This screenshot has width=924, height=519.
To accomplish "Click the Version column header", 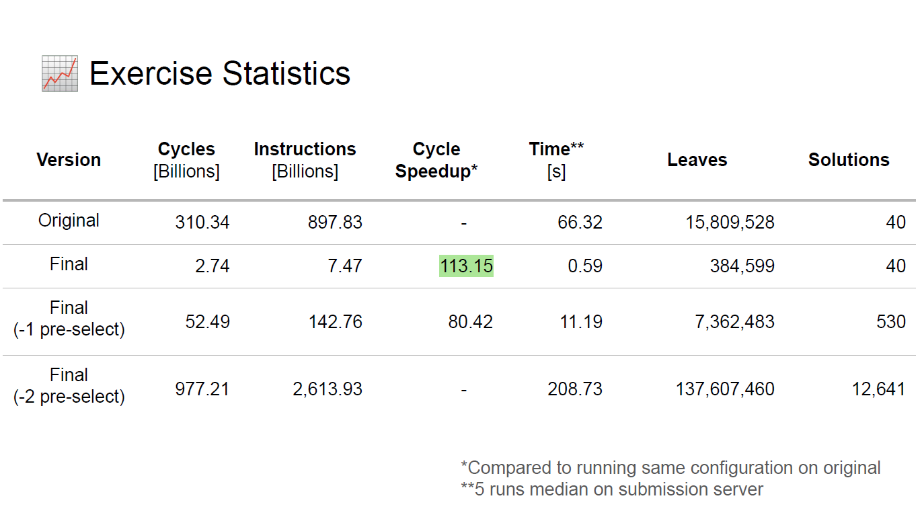I will point(69,160).
